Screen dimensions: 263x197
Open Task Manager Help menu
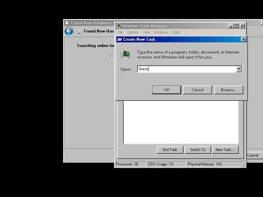pyautogui.click(x=176, y=32)
